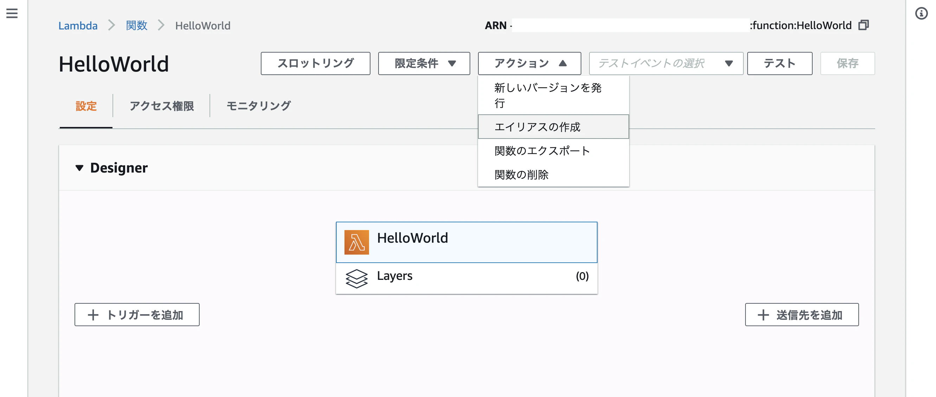Go to 関数 breadcrumb link
The height and width of the screenshot is (397, 936).
(136, 26)
